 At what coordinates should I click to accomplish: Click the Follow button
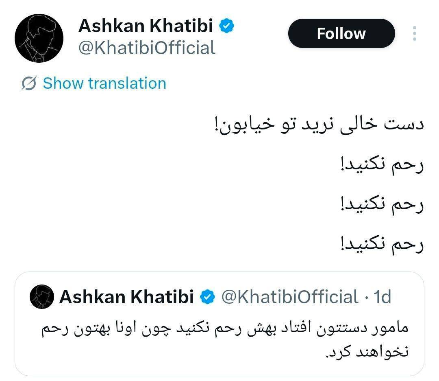point(341,34)
